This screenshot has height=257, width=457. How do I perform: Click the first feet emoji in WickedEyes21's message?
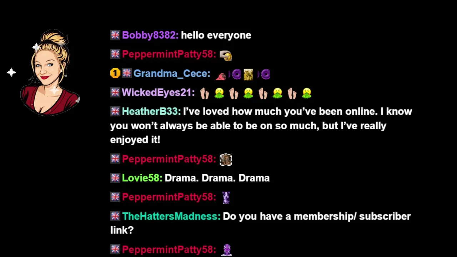(x=205, y=93)
